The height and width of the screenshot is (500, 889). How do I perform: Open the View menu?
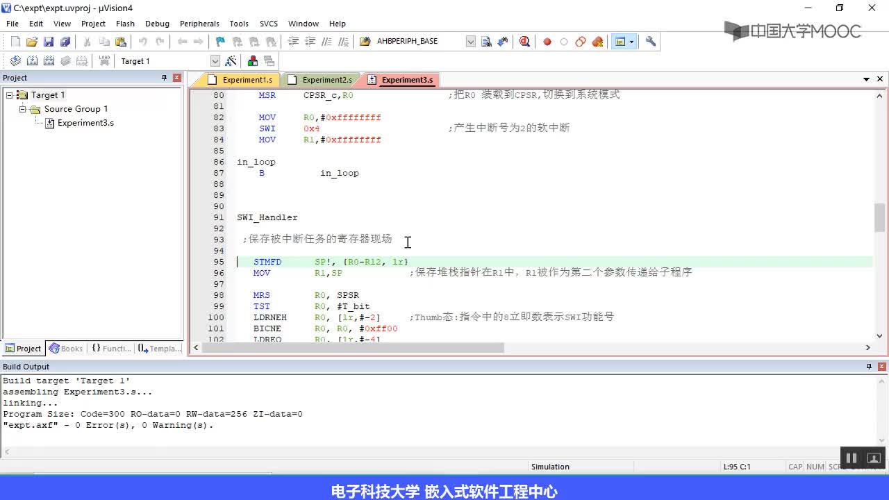point(62,24)
